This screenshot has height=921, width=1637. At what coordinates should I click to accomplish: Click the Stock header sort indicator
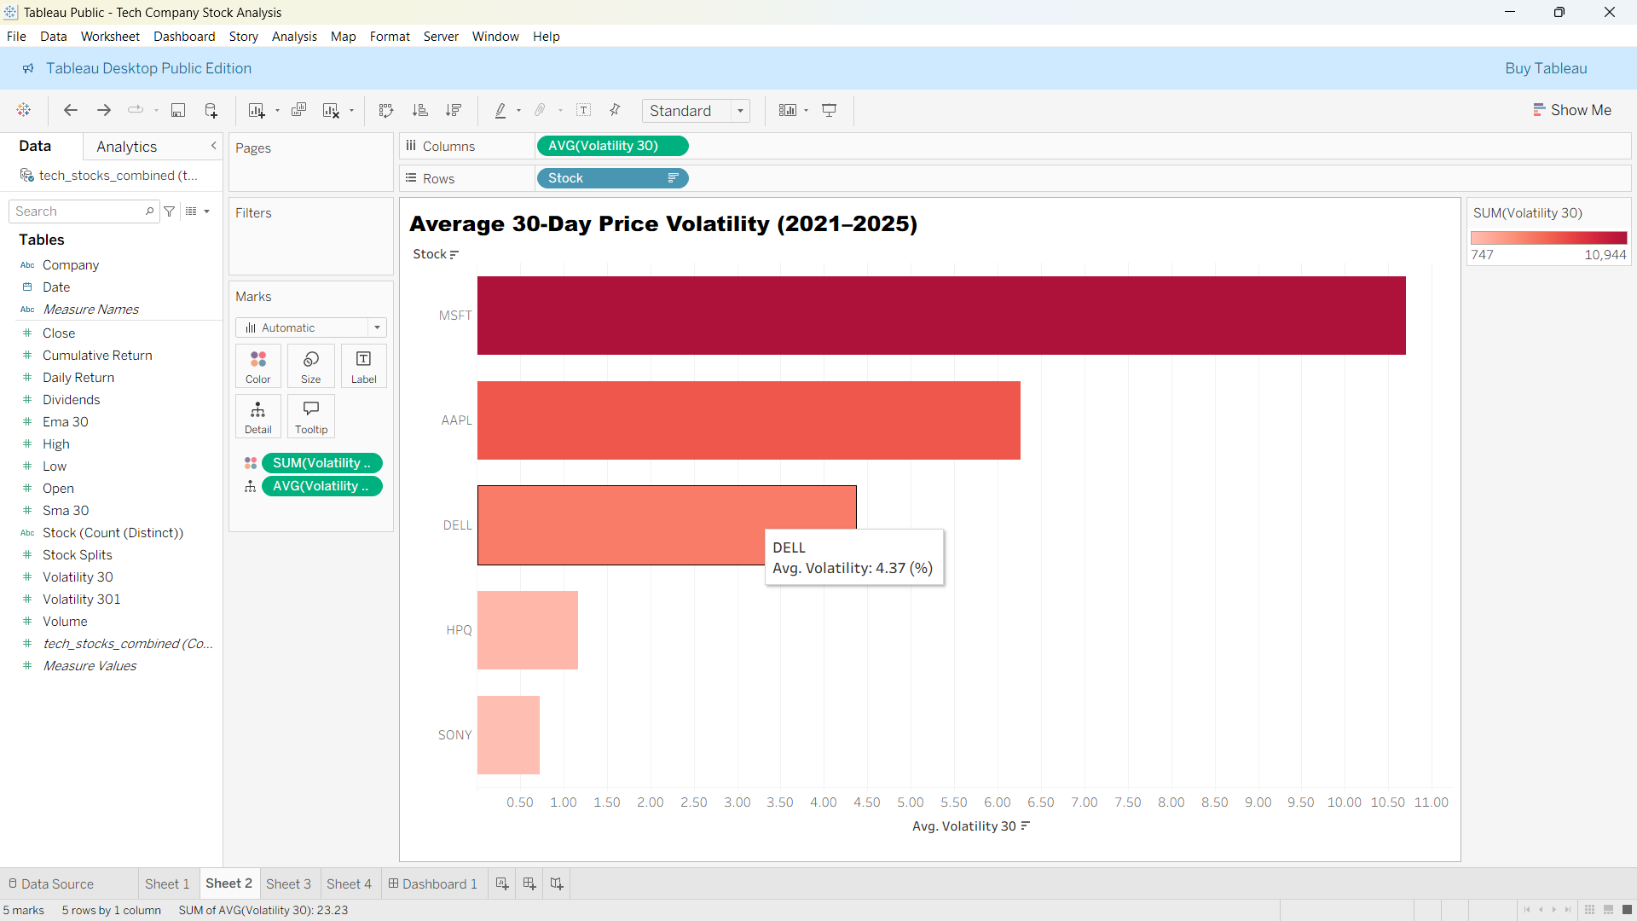coord(454,254)
